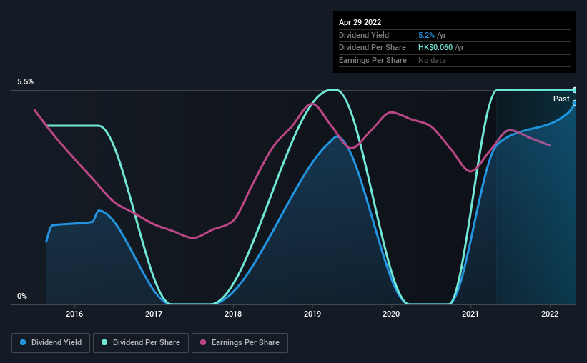Click the pink Earnings Per Share legend dot
This screenshot has width=587, height=363.
[203, 342]
